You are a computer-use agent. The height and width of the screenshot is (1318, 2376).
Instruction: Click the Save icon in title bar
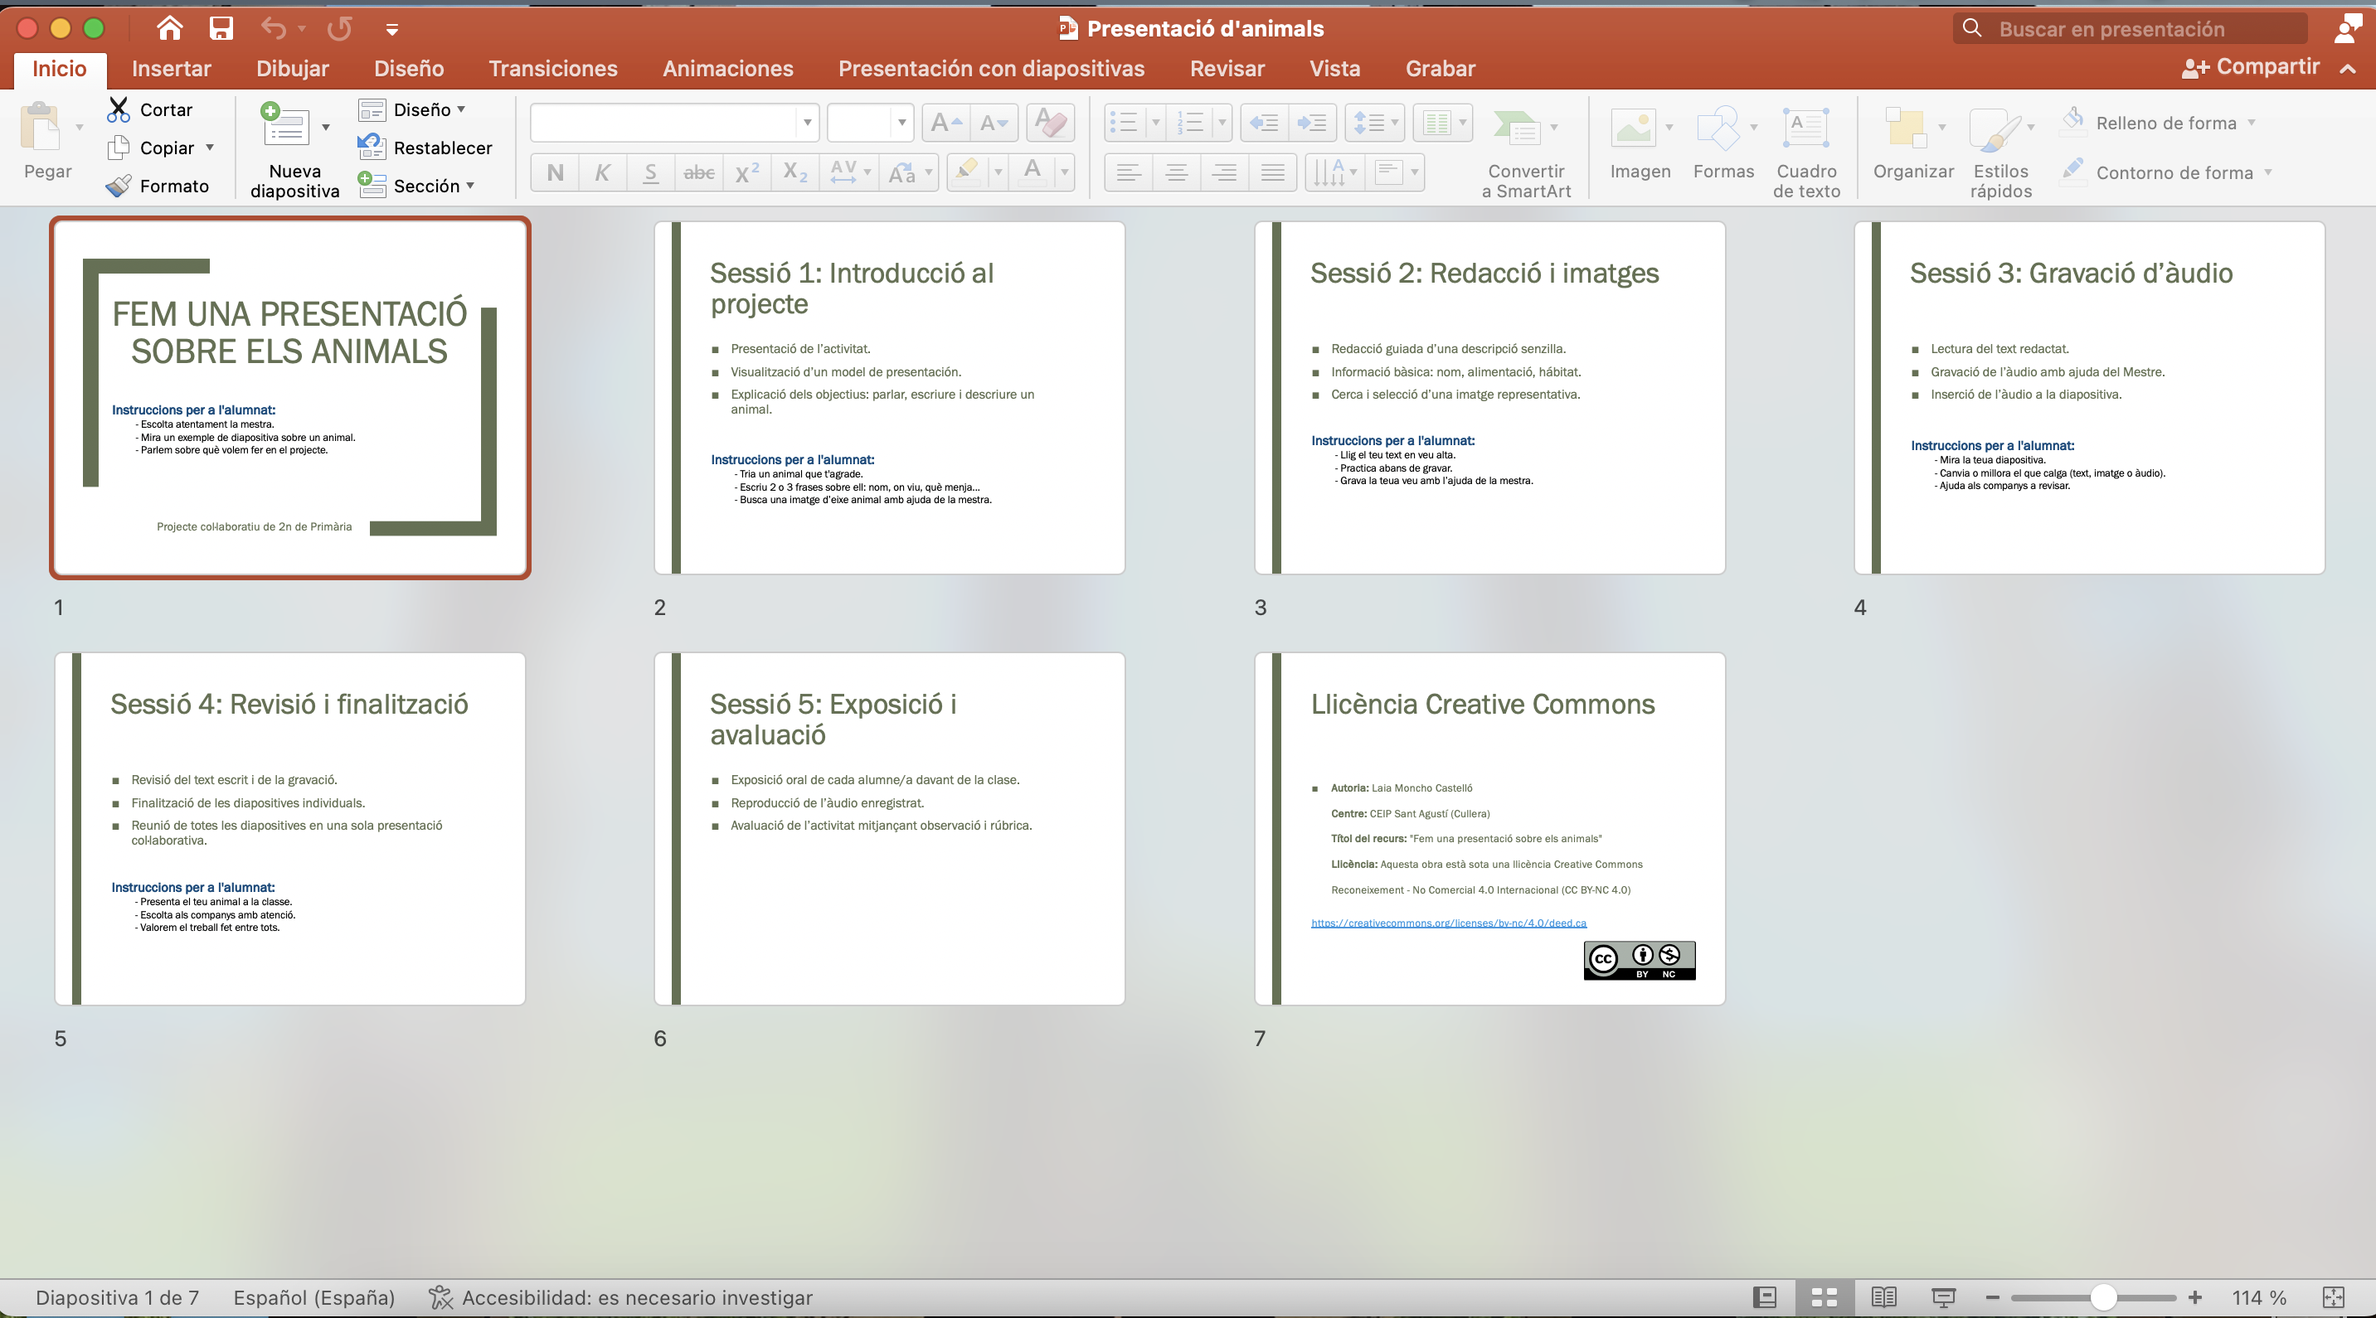[221, 28]
